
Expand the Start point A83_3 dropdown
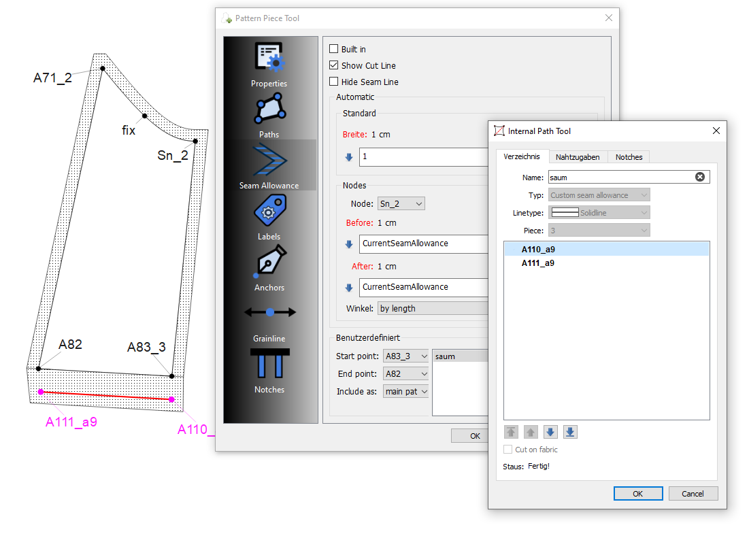(405, 356)
